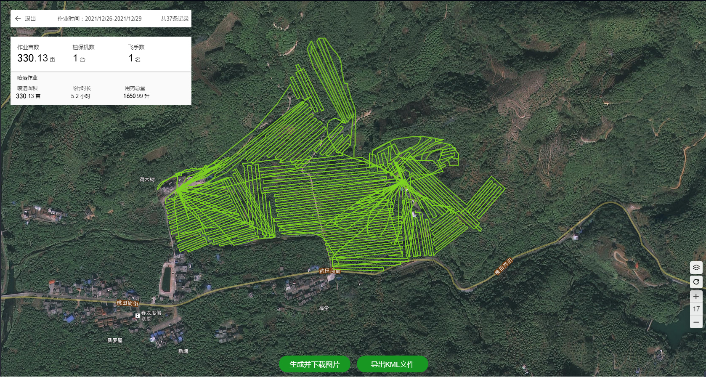Open the map layers switcher icon
The height and width of the screenshot is (377, 706).
[696, 268]
